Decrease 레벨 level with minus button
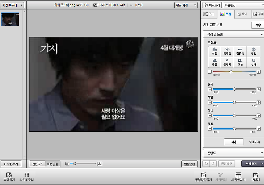 coord(210,102)
